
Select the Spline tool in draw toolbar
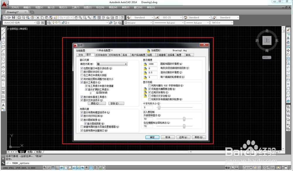click(3, 63)
